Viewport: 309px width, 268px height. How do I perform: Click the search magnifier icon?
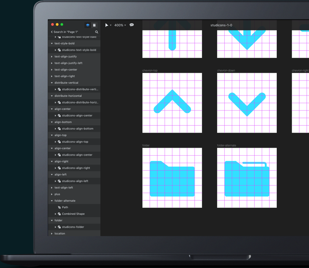[x=97, y=32]
